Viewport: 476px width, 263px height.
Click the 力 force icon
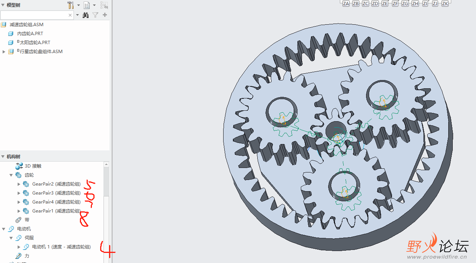pos(18,256)
